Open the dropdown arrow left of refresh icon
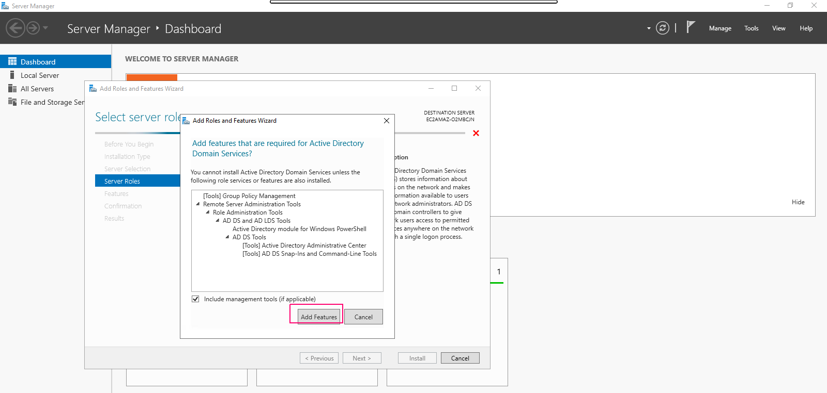Screen dimensions: 827x393 (x=649, y=28)
